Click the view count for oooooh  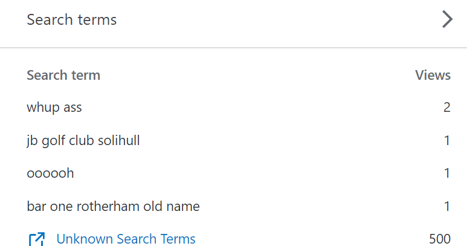447,173
